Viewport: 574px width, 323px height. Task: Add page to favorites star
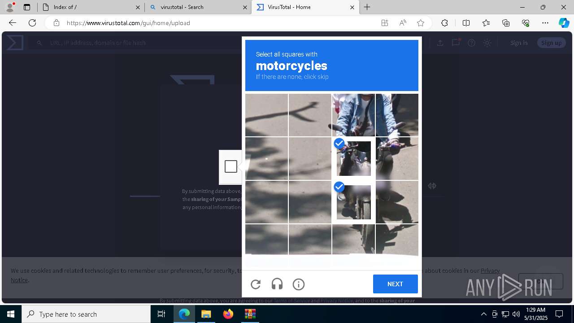tap(421, 23)
